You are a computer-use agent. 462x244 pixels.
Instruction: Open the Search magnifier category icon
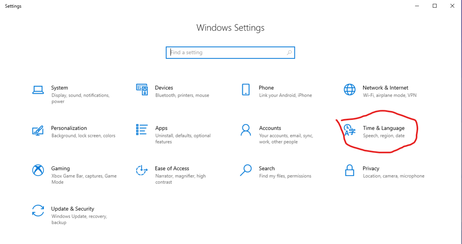pyautogui.click(x=246, y=170)
